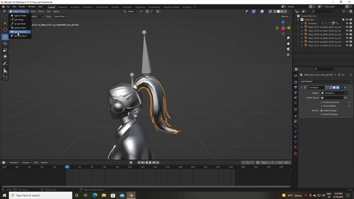Click the blue Z axis gizmo ball
Viewport: 354px width, 199px height.
pos(283,22)
